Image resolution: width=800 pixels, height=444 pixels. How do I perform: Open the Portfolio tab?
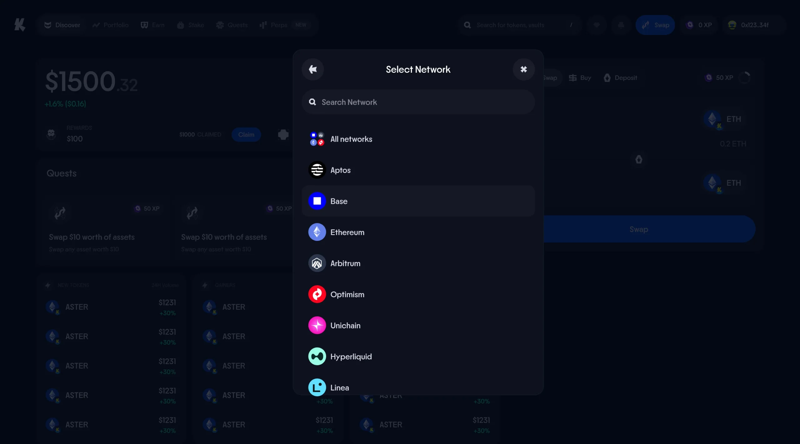(x=110, y=25)
